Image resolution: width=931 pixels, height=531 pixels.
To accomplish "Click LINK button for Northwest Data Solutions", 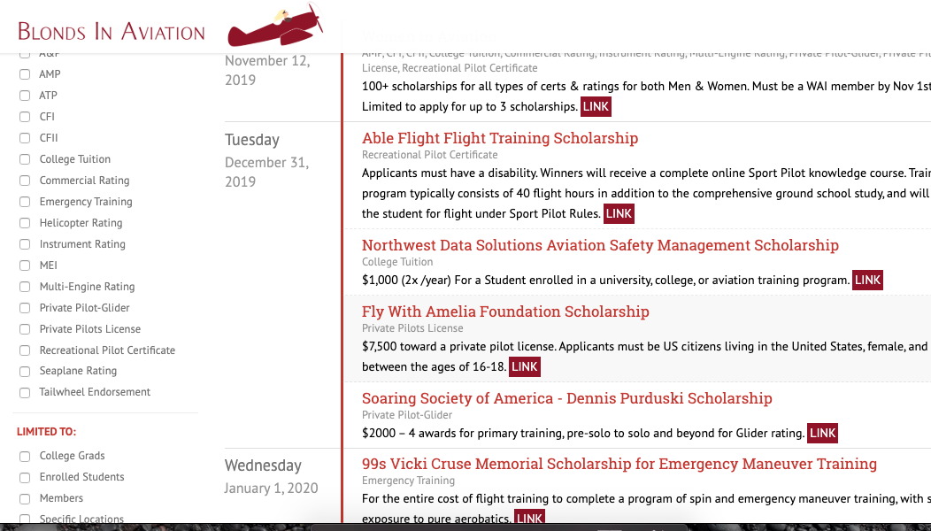I will coord(867,280).
